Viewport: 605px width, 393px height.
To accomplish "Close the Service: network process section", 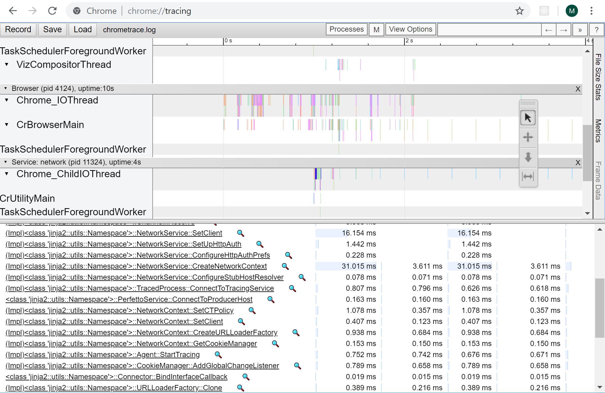I will tap(578, 163).
